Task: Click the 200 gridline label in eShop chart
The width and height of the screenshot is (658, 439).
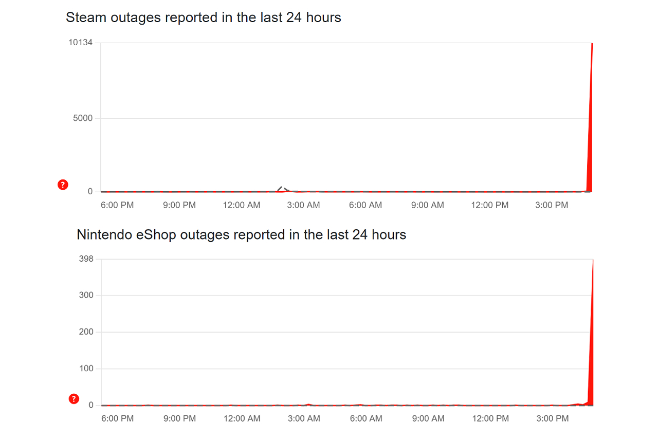Action: tap(87, 332)
